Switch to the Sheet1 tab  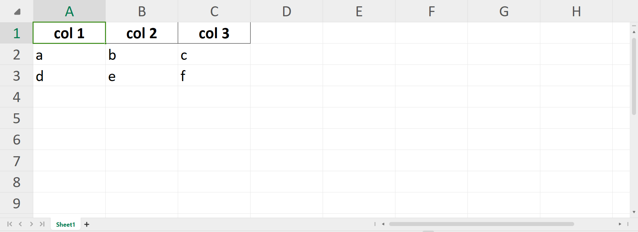coord(65,224)
